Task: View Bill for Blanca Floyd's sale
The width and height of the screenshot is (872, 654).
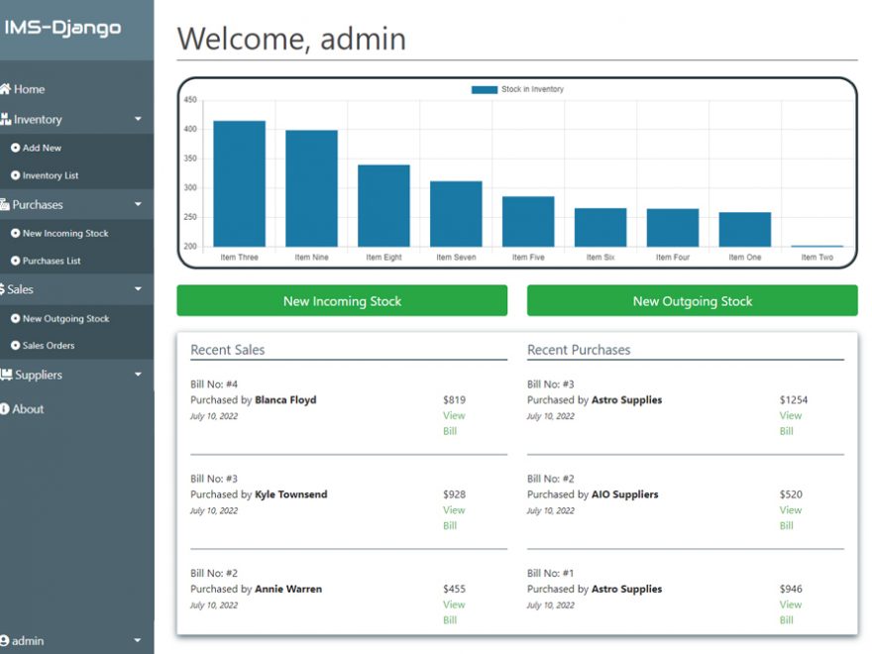Action: click(452, 423)
